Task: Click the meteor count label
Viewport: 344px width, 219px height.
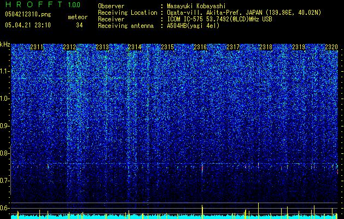Action: tap(78, 17)
